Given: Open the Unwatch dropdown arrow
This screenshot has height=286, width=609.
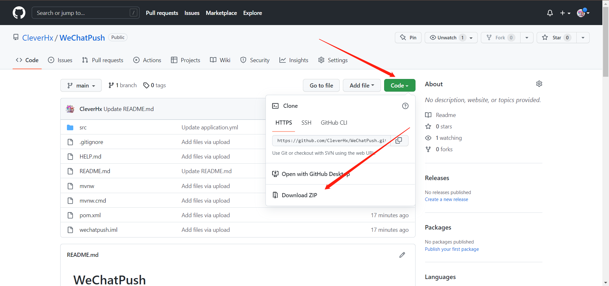Looking at the screenshot, I should [x=471, y=37].
